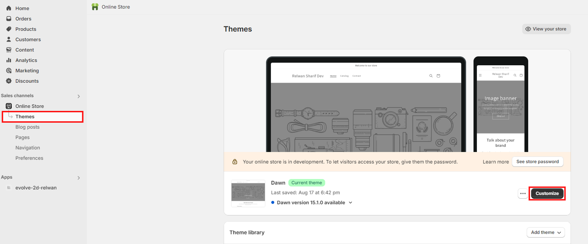Go to Navigation settings page
This screenshot has height=244, width=588.
coord(28,148)
